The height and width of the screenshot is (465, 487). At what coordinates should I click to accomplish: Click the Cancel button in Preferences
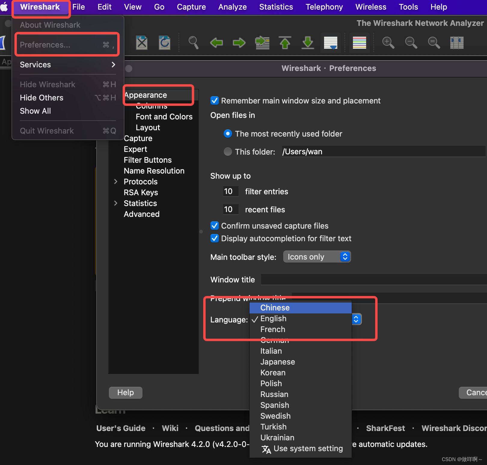click(473, 393)
